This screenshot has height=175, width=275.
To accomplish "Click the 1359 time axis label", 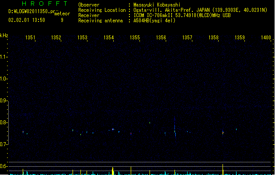I will pyautogui.click(x=240, y=38).
